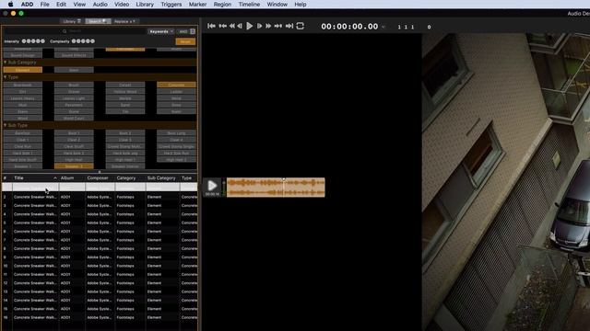Screen dimensions: 590x331
Task: Toggle the Carpet type filter
Action: [x=125, y=85]
